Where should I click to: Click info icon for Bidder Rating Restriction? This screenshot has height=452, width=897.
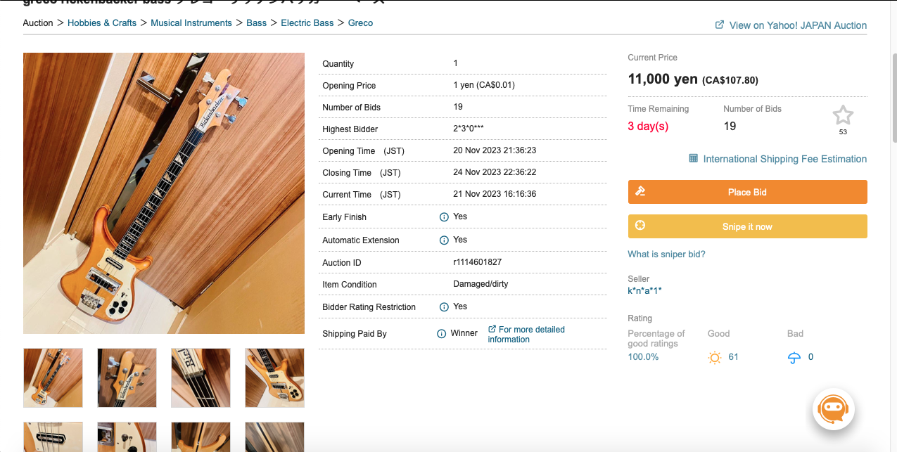click(444, 307)
